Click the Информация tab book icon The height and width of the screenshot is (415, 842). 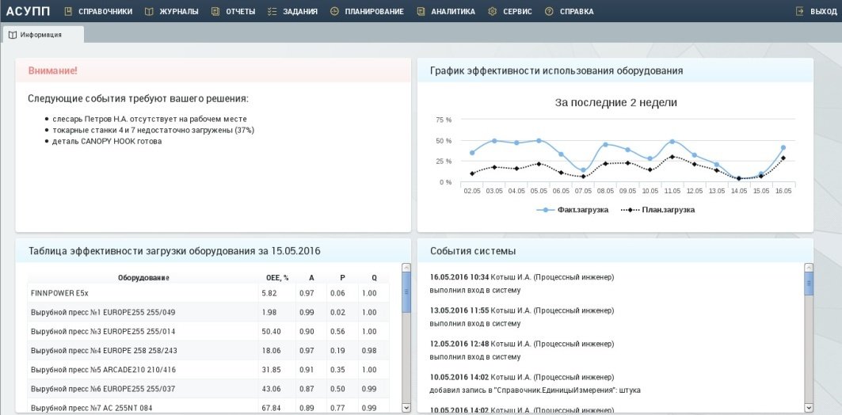click(x=13, y=35)
